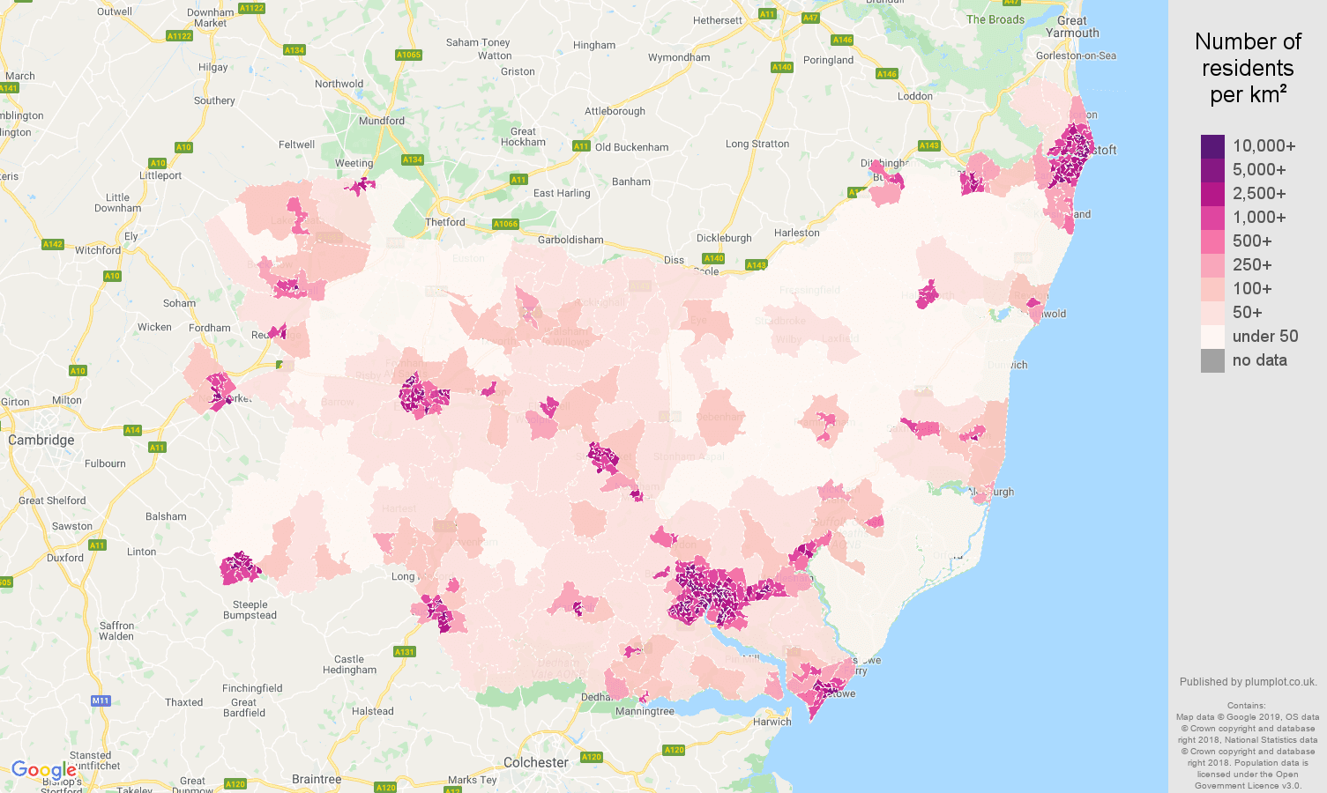Click the A131 road shield

pyautogui.click(x=404, y=652)
